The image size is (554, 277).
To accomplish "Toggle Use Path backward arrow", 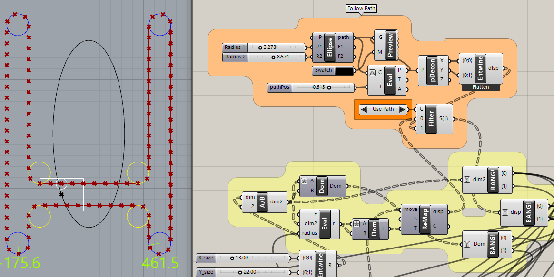I will click(x=364, y=109).
